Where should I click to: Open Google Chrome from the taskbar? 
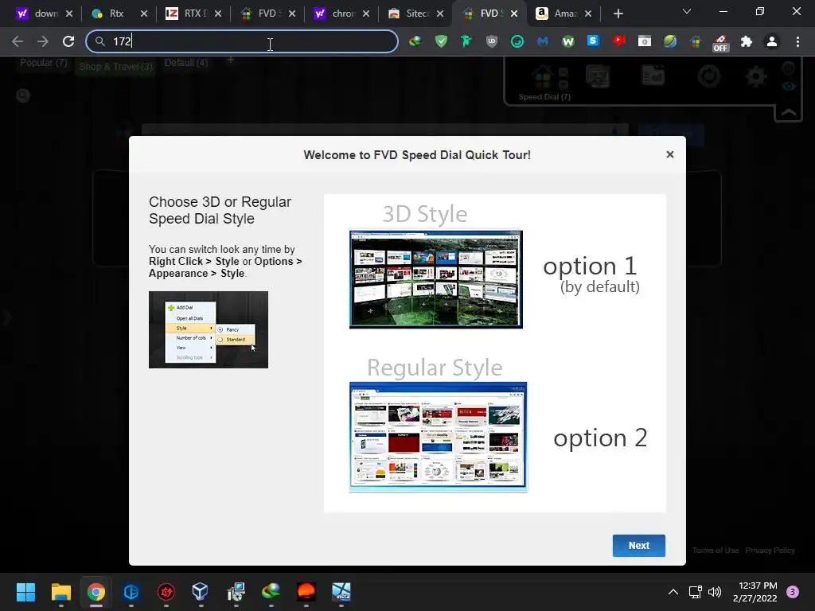coord(96,592)
